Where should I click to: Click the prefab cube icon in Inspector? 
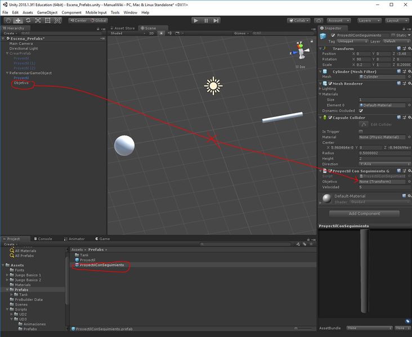point(323,35)
